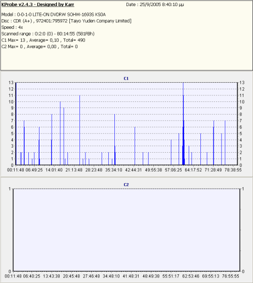Image resolution: width=253 pixels, height=283 pixels.
Task: Click the empty C2 graph area
Action: coord(126,230)
